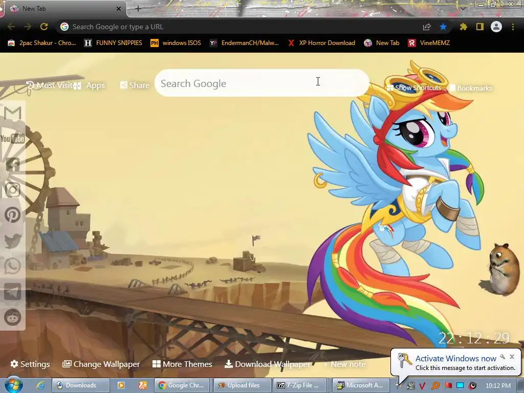Switch to the Microsoft A... taskbar window

click(x=361, y=385)
